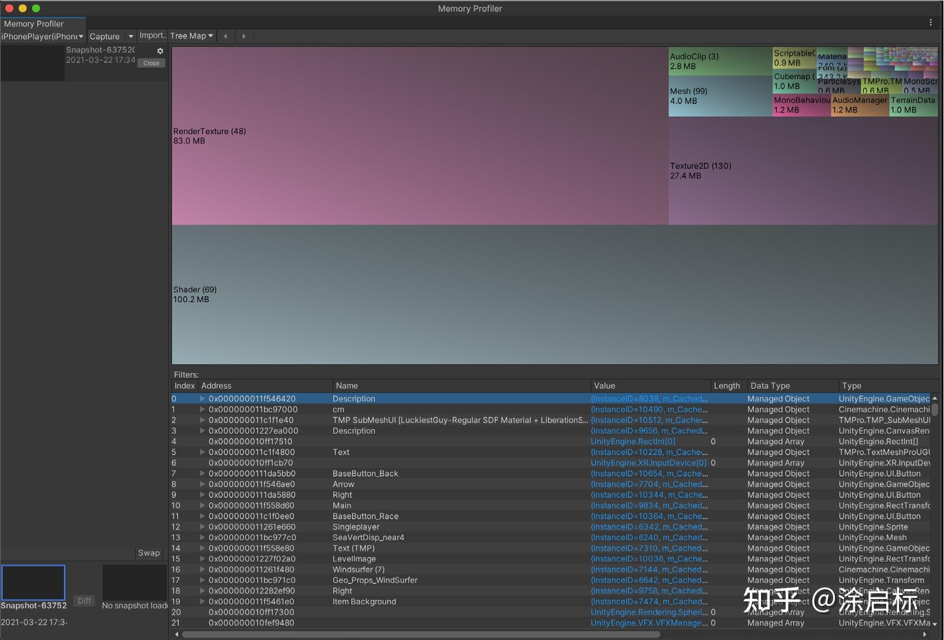Select the TerrainData tree map block

(x=913, y=105)
